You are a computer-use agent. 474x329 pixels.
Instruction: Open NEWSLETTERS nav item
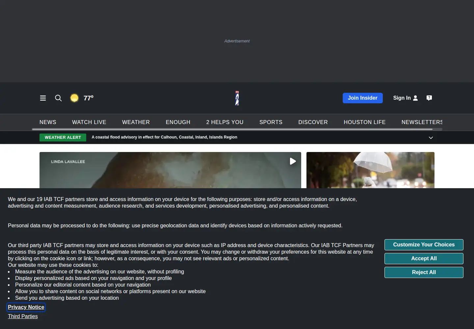(x=422, y=122)
